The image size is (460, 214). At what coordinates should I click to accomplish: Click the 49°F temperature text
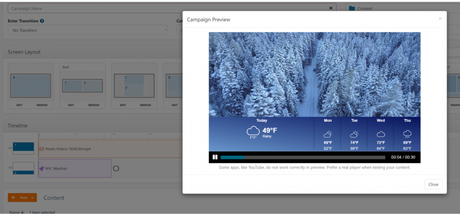[269, 130]
